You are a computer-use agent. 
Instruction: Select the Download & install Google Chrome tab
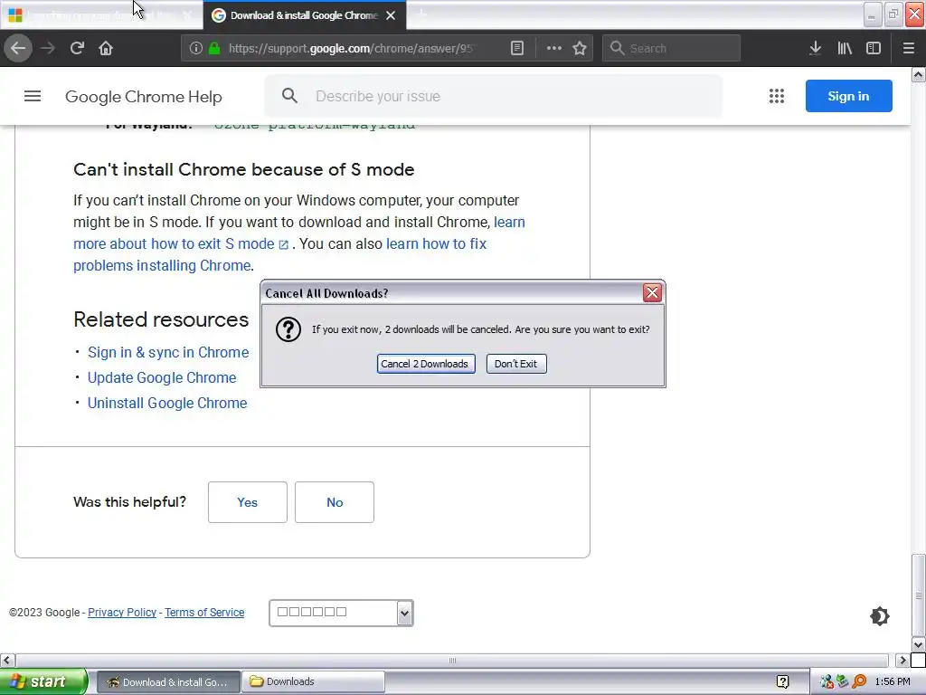[304, 15]
